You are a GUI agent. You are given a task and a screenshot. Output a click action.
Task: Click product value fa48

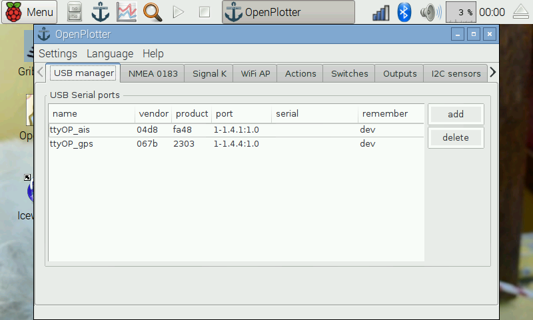point(182,130)
